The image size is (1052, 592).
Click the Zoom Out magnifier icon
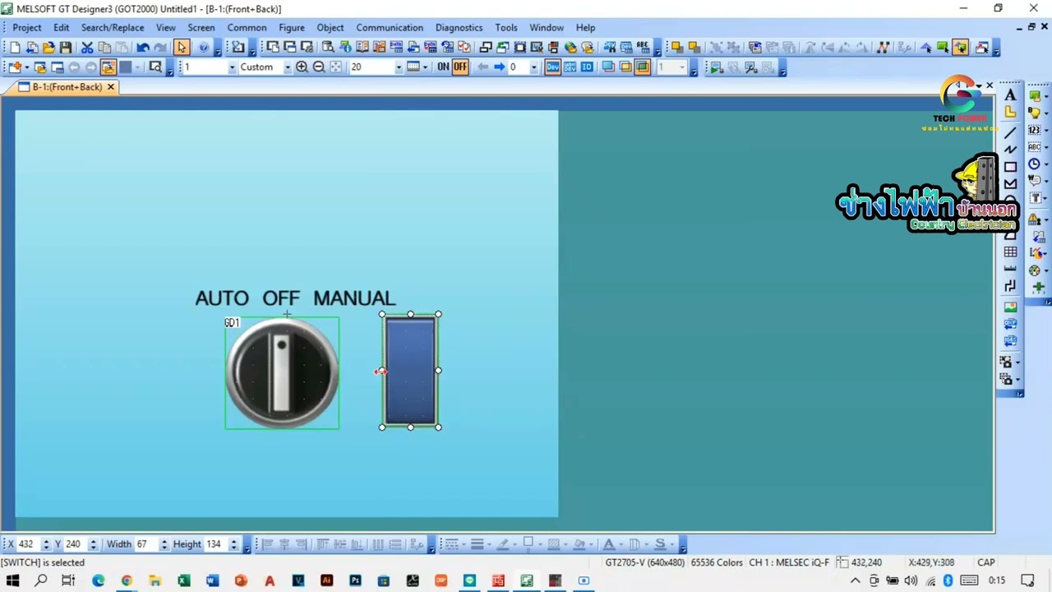click(x=319, y=67)
